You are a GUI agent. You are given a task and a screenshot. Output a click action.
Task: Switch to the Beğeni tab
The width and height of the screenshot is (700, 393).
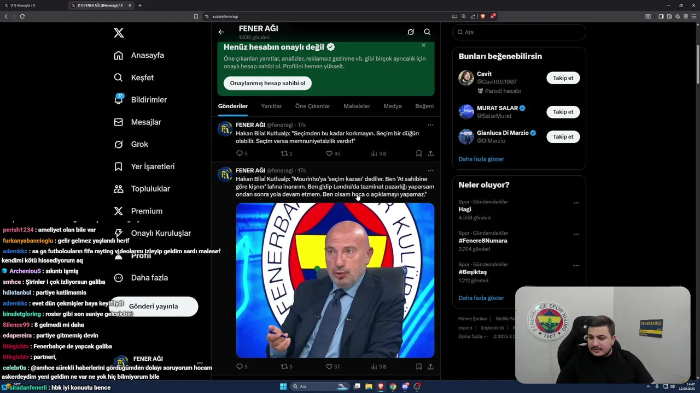point(424,106)
